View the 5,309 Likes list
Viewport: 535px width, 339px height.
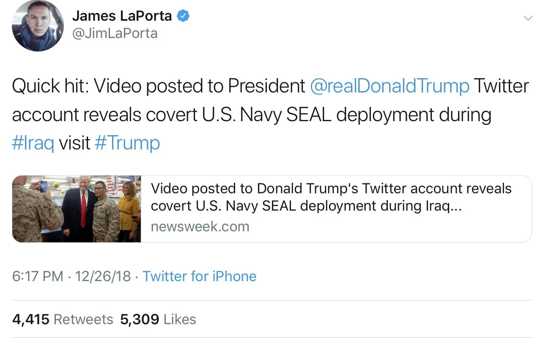coord(158,319)
